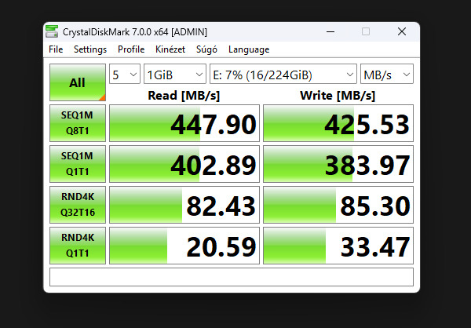Open the Súgó menu
This screenshot has height=328, width=471.
coord(206,49)
